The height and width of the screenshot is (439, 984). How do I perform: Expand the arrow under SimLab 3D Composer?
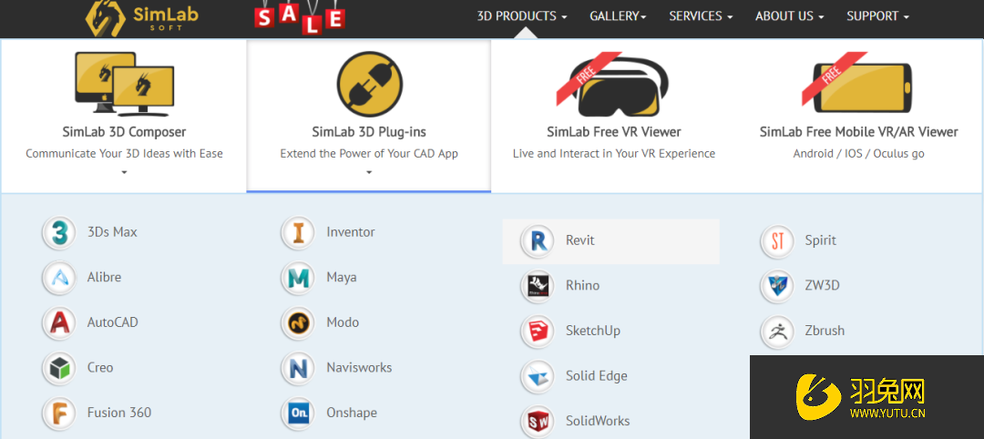[x=124, y=172]
